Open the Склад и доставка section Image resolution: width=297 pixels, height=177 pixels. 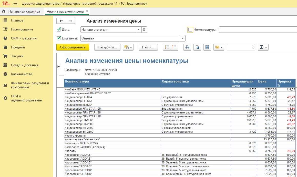(x=24, y=65)
